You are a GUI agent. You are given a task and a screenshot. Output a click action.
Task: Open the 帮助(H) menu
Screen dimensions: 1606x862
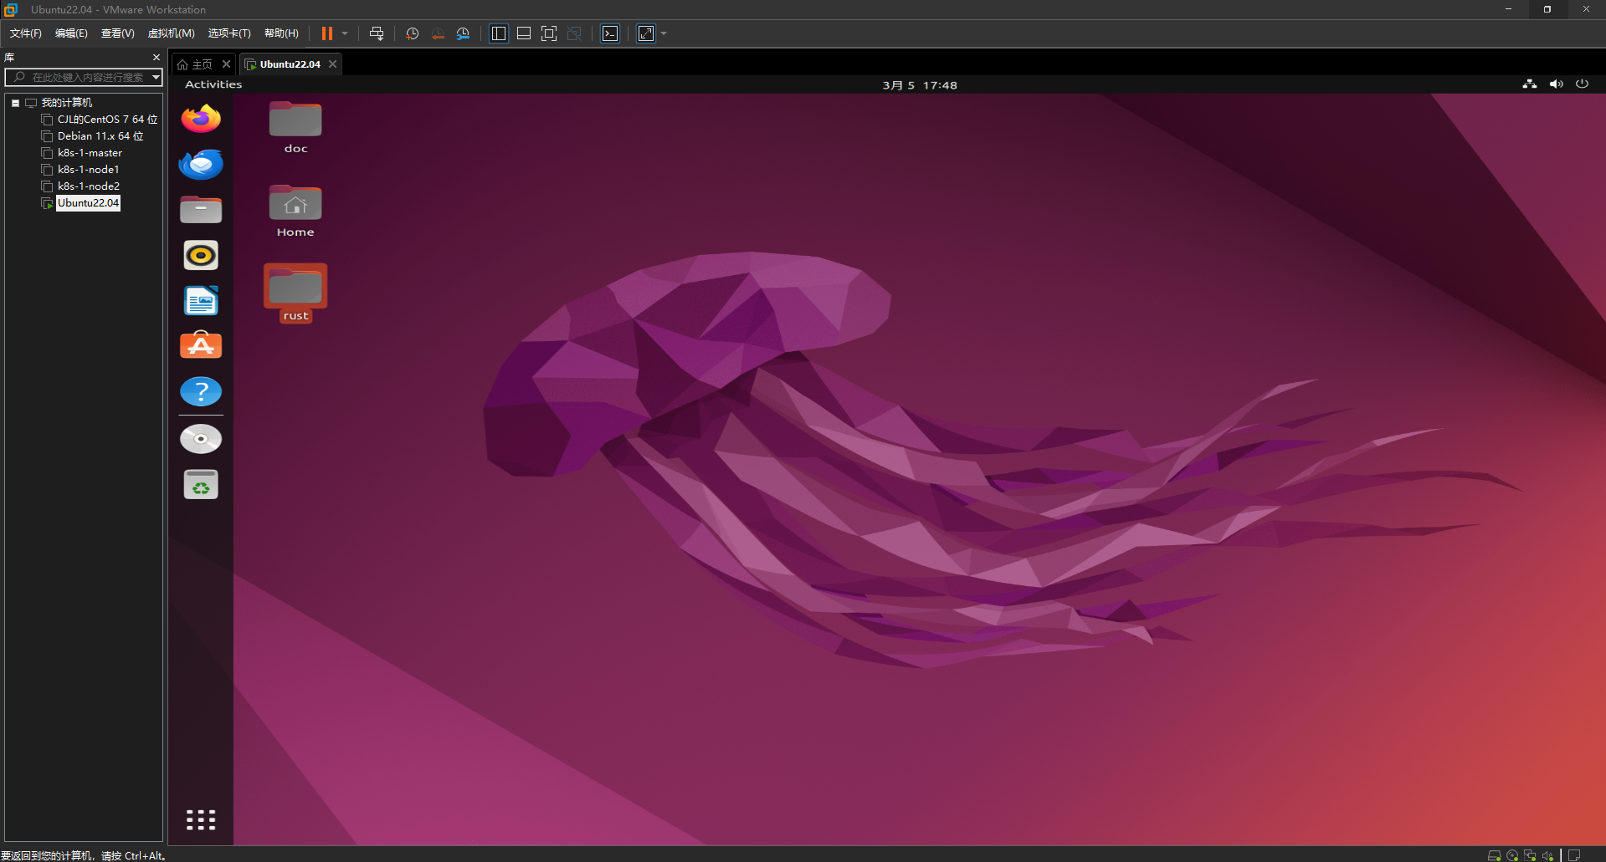281,33
